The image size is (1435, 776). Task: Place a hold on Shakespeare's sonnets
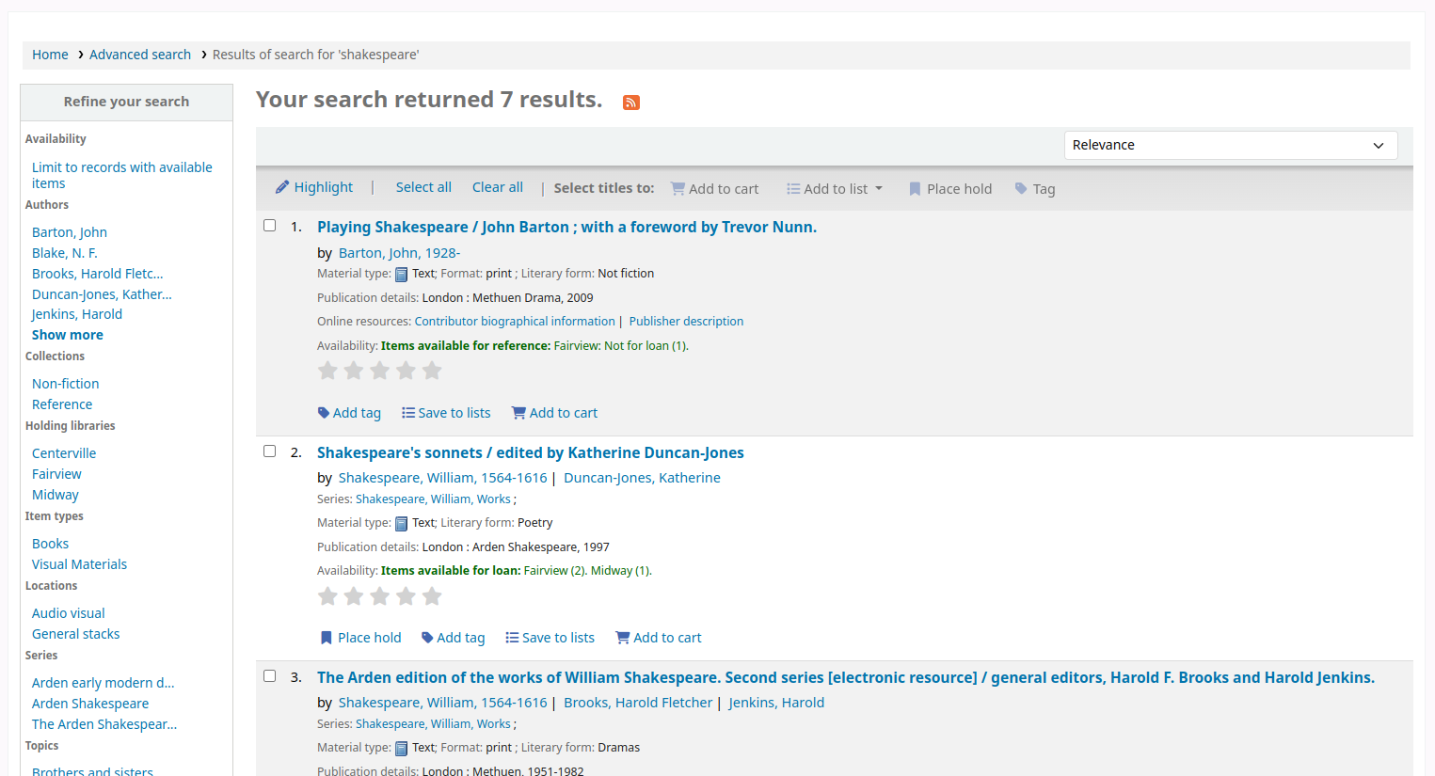point(360,637)
